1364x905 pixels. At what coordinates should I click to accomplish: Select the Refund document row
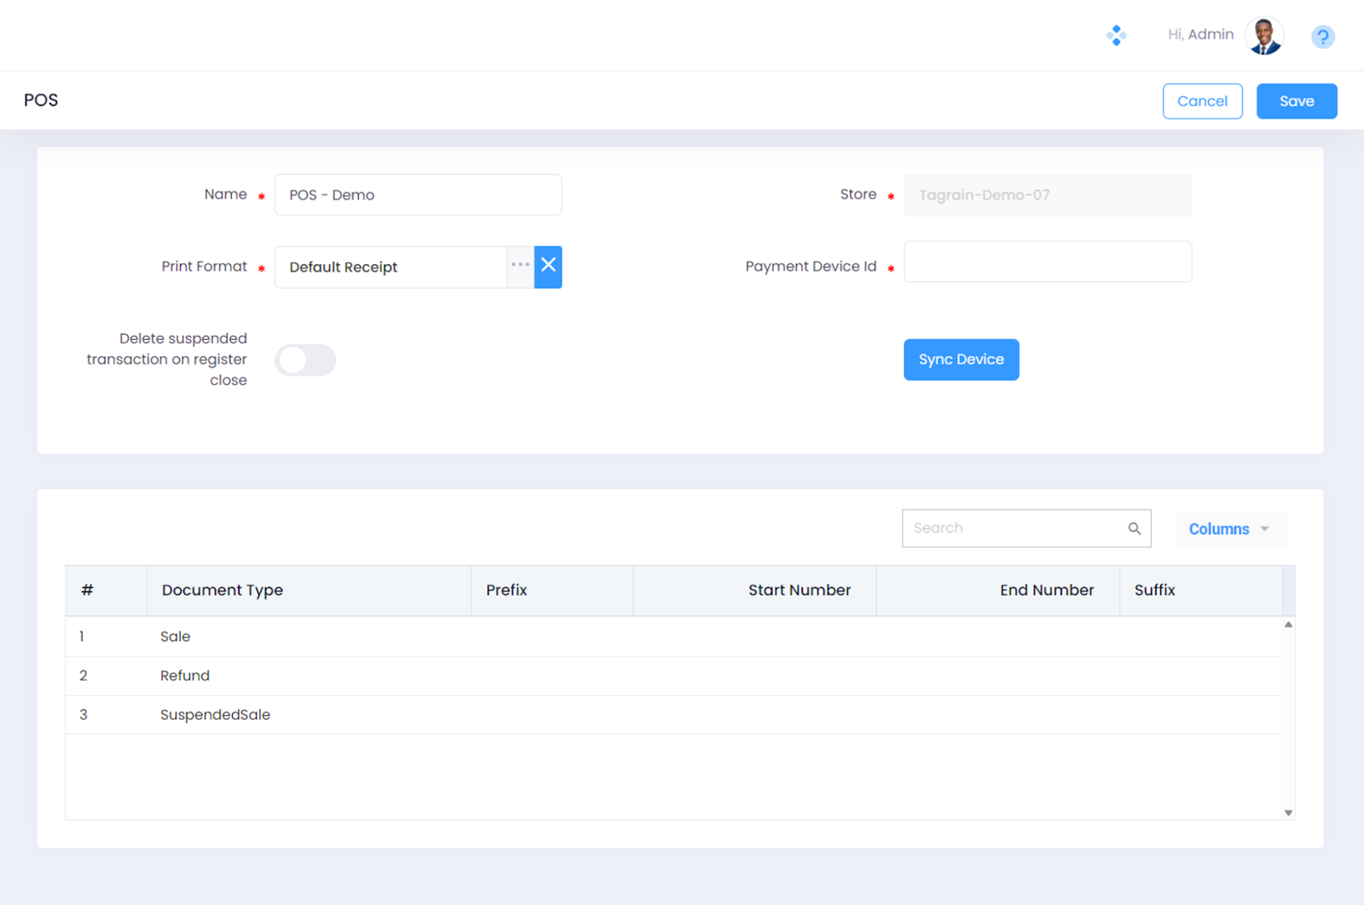pyautogui.click(x=185, y=676)
